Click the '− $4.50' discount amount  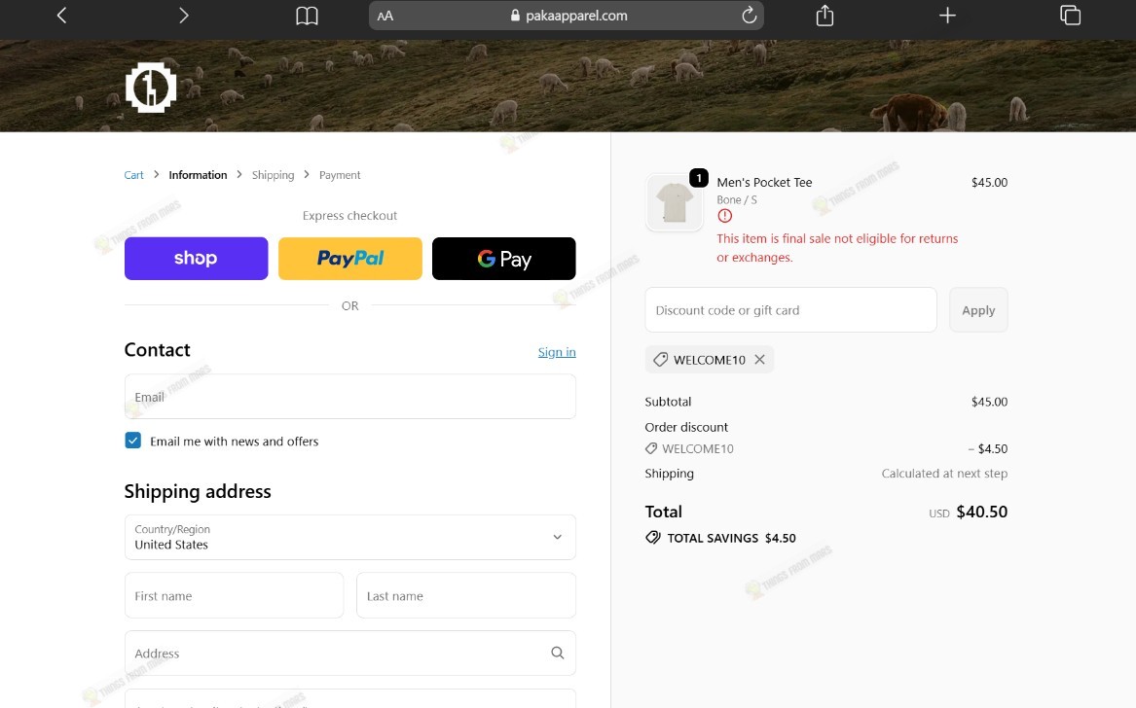(x=987, y=449)
